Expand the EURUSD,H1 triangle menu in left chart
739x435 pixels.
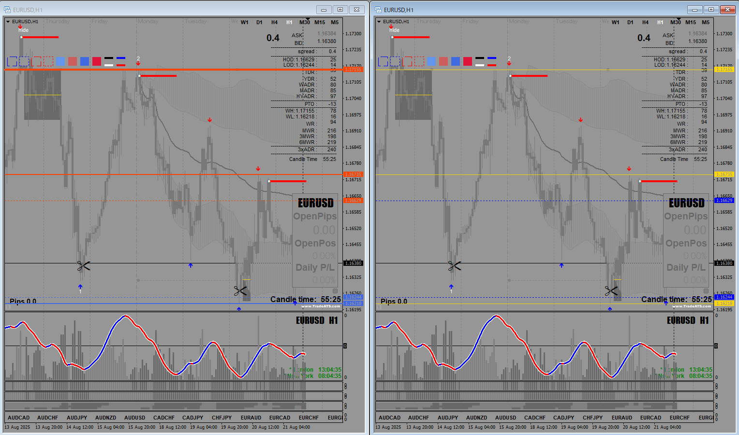coord(8,22)
